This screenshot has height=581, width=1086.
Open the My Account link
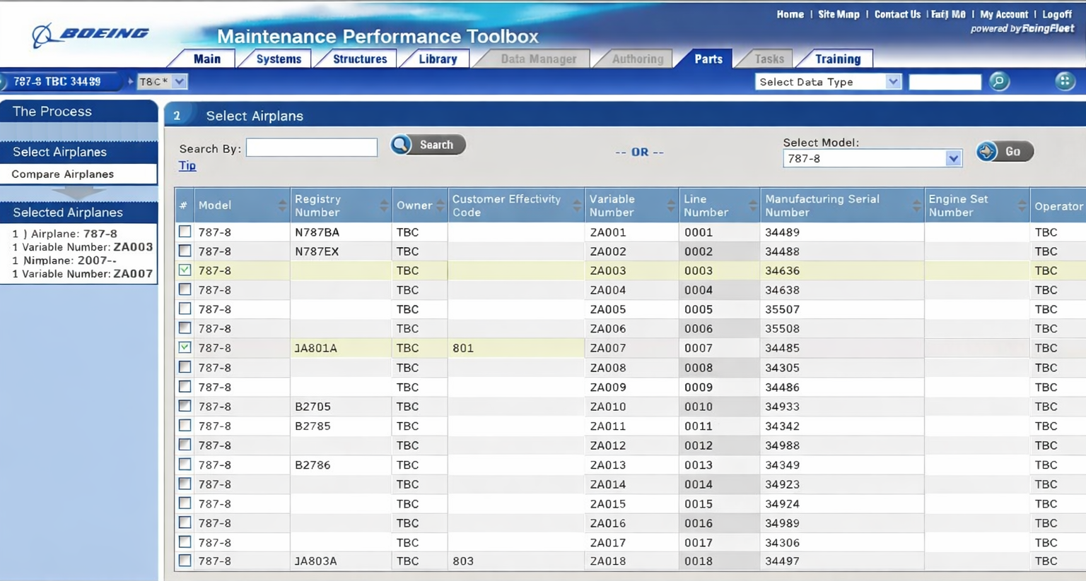pyautogui.click(x=1004, y=14)
